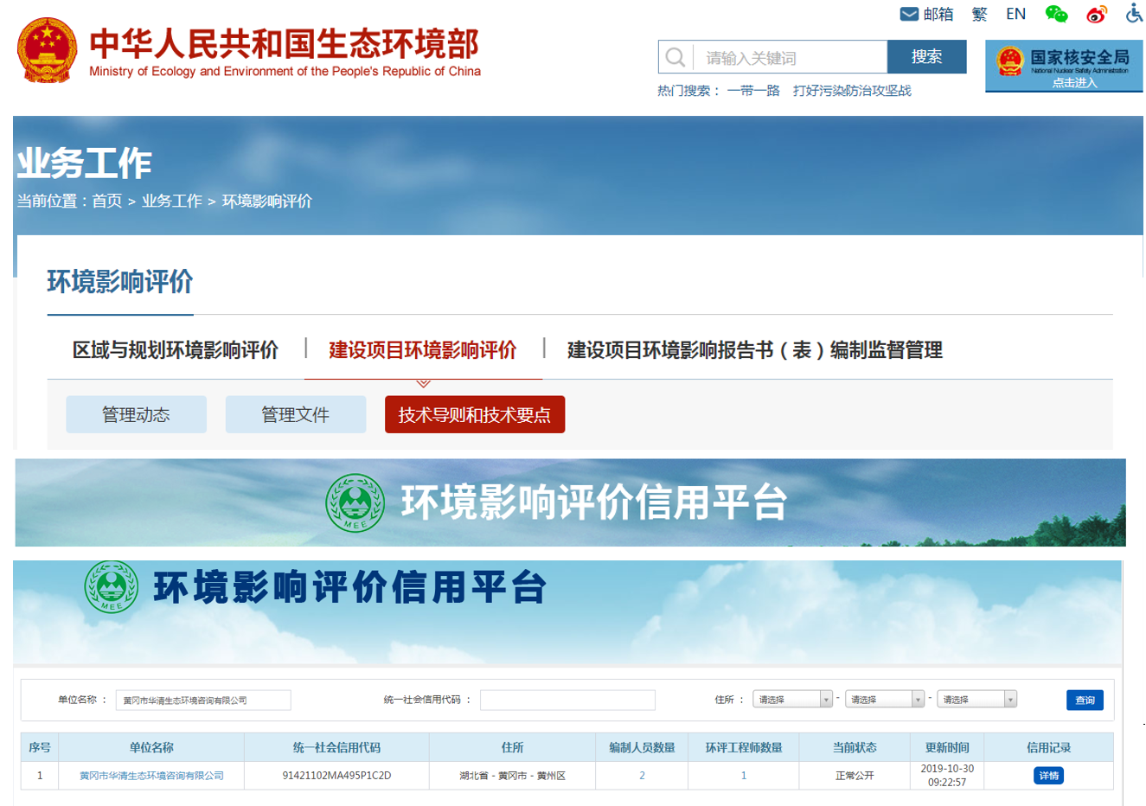Open the Weibo icon in header
Image resolution: width=1146 pixels, height=806 pixels.
(x=1097, y=14)
